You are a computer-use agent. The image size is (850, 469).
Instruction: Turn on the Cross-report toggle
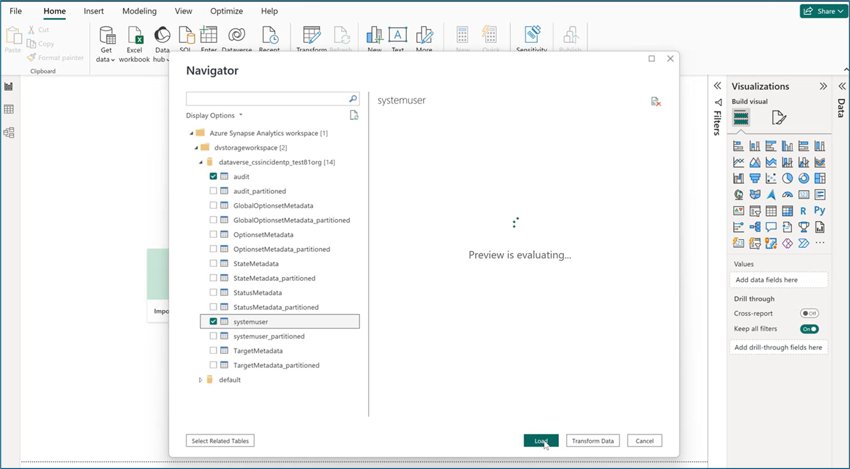point(809,314)
